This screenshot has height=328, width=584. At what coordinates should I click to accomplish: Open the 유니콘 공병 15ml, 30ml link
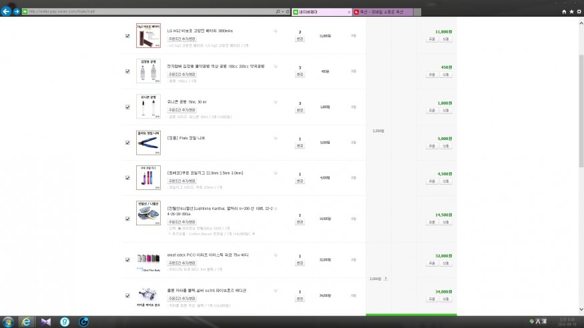pyautogui.click(x=187, y=102)
